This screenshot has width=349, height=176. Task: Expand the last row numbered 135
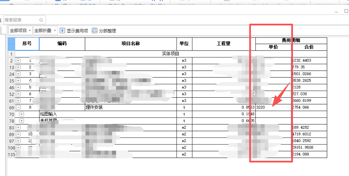pyautogui.click(x=18, y=154)
